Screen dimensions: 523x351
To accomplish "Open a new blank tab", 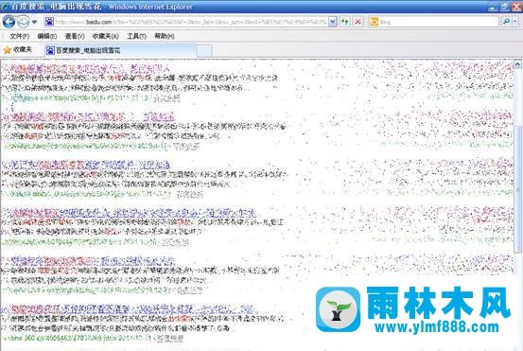I will click(204, 51).
